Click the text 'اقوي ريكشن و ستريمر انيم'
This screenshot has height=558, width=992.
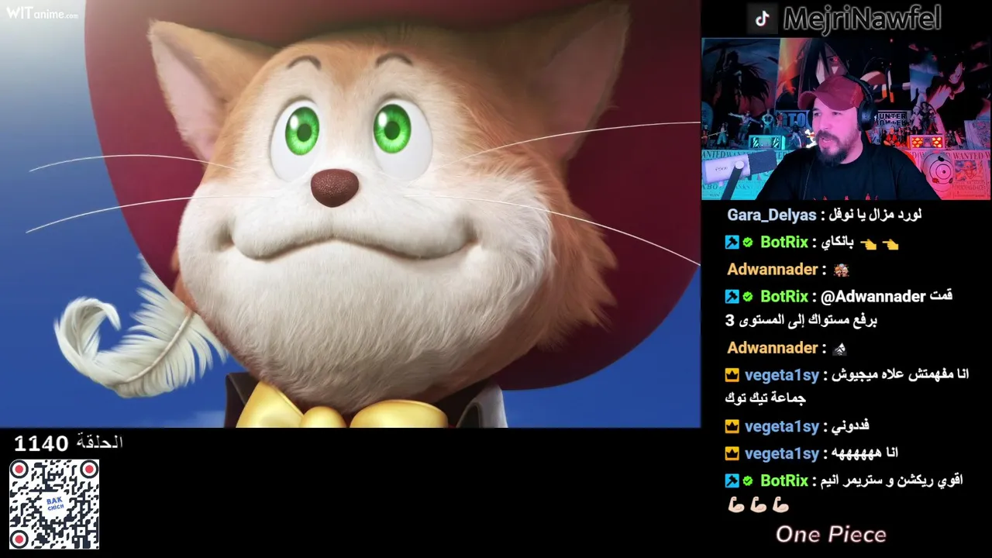[x=892, y=480]
